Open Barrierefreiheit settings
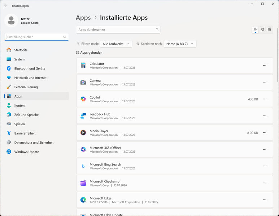 pos(36,133)
